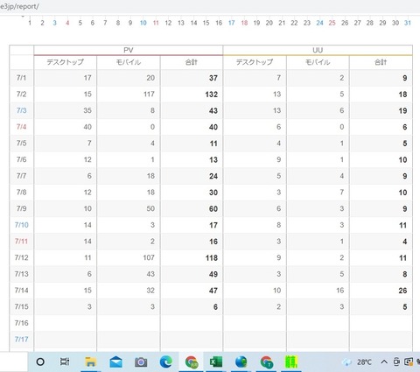
Task: Click the デスクトップ column header under PV
Action: click(66, 62)
